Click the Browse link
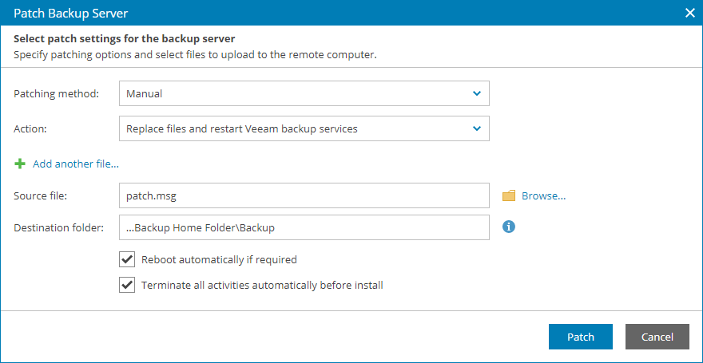This screenshot has width=703, height=363. pos(543,195)
